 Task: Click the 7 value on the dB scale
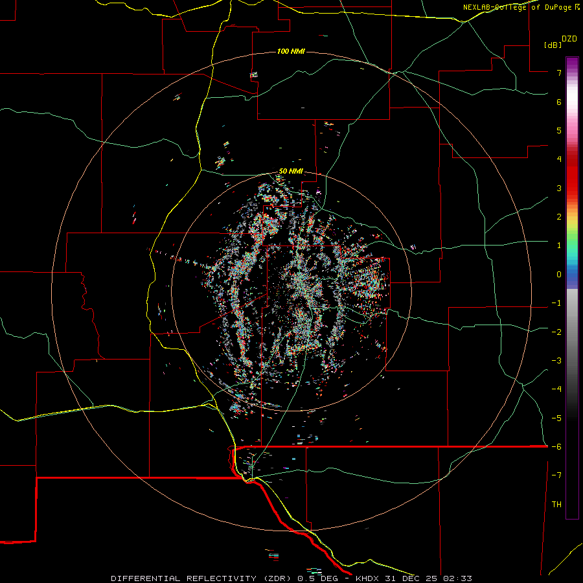[x=559, y=73]
